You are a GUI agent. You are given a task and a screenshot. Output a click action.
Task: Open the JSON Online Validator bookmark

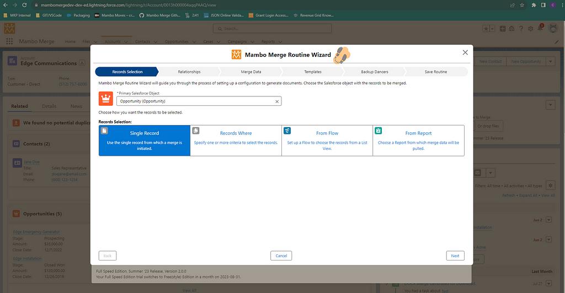225,15
